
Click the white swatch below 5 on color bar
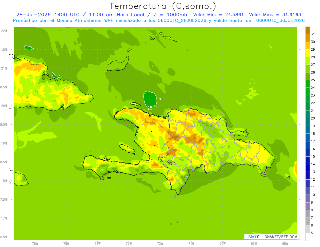pos(307,237)
